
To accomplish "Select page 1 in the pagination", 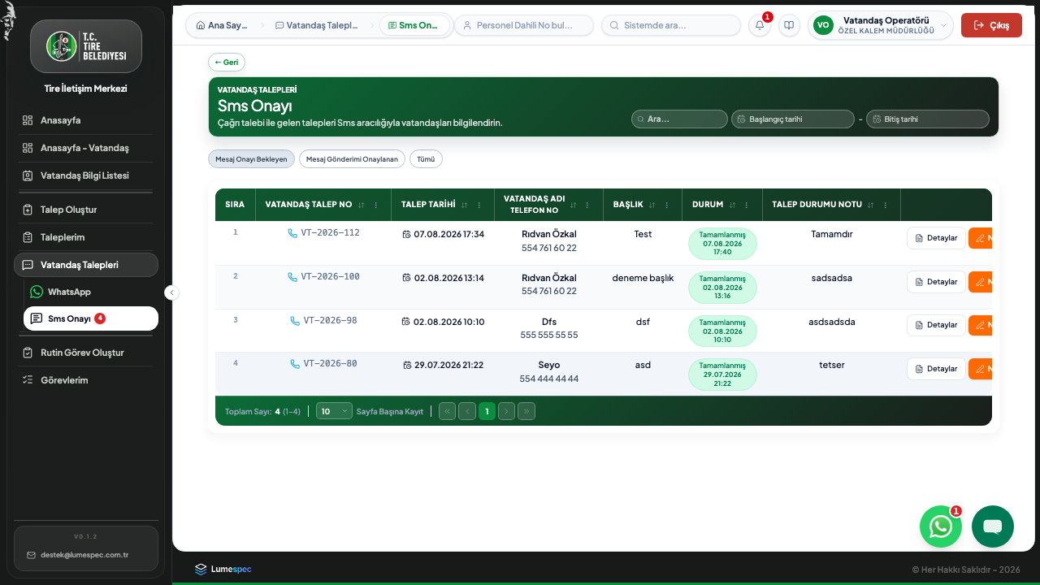I will [487, 411].
